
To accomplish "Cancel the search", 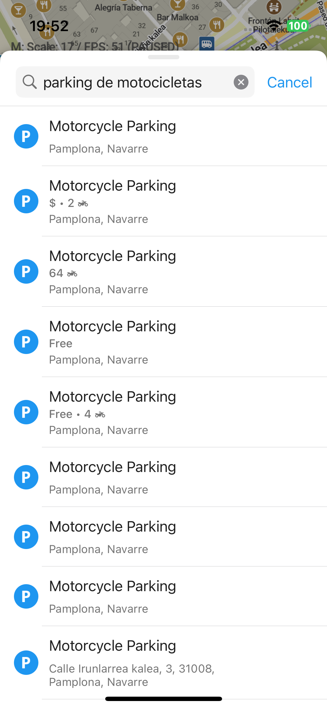I will (290, 82).
